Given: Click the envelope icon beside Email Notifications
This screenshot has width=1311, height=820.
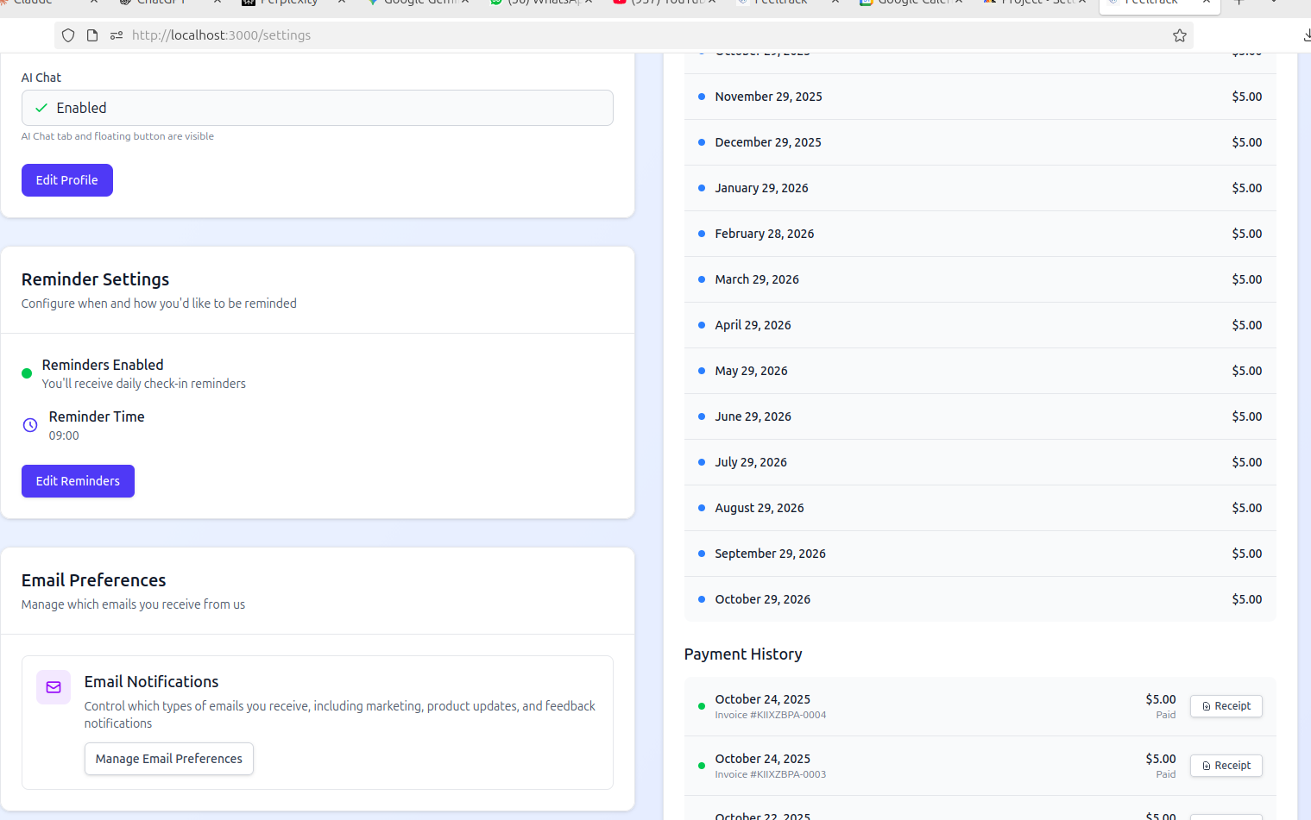Looking at the screenshot, I should point(53,687).
